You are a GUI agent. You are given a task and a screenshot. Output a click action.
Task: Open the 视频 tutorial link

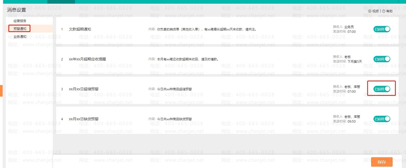click(373, 11)
